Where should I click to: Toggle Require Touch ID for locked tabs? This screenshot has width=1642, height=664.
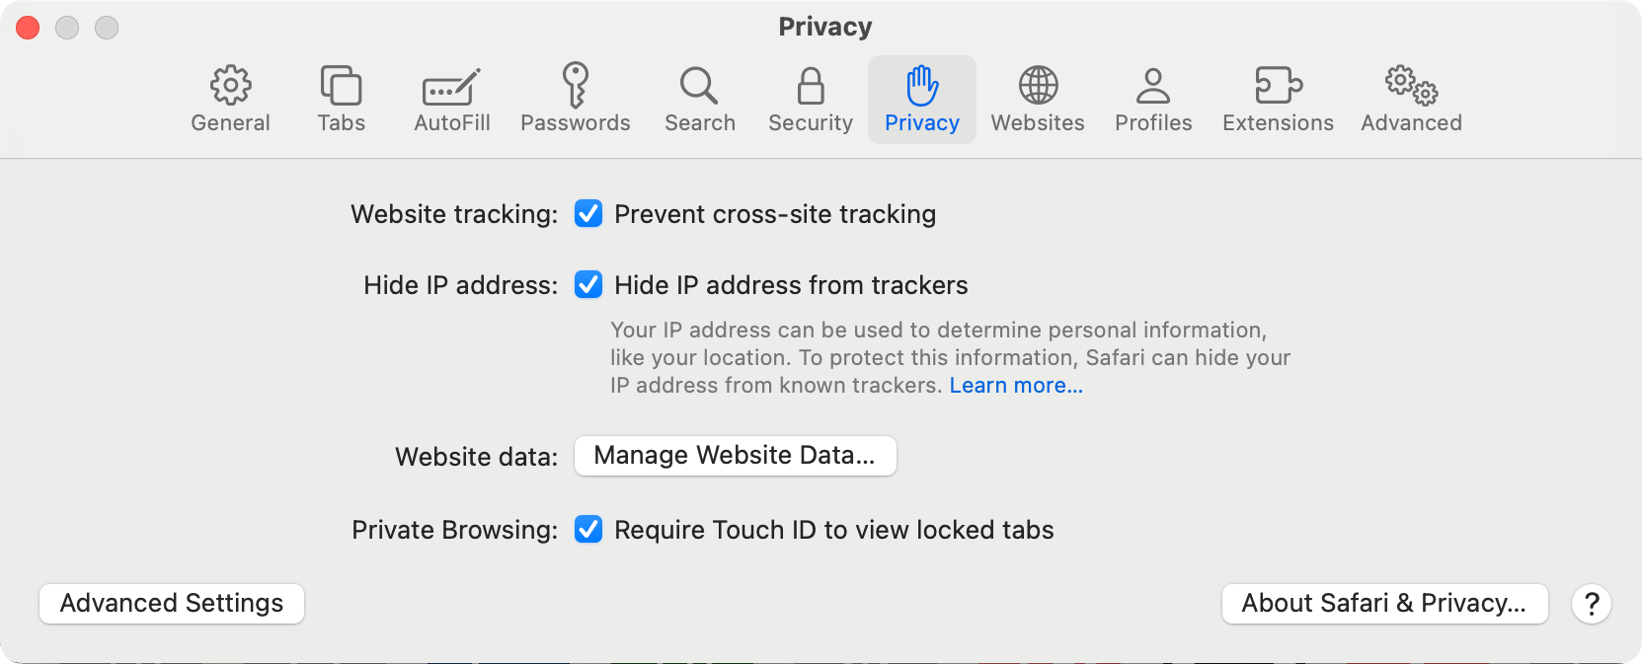pos(588,530)
